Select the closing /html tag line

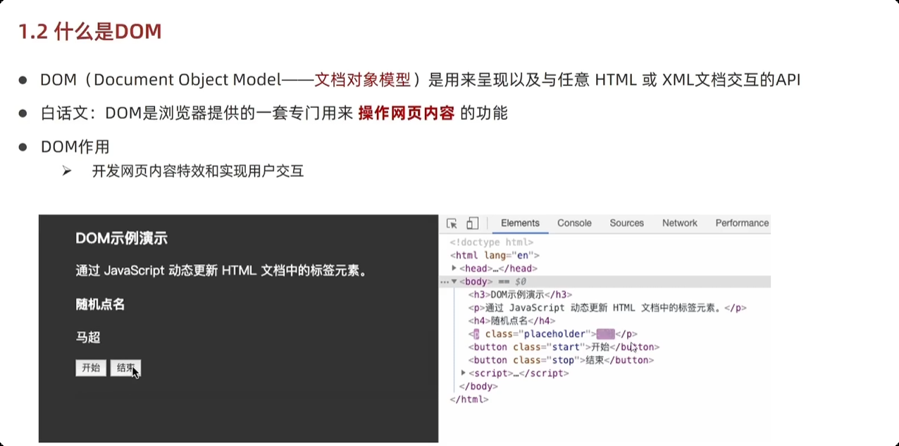(x=469, y=399)
